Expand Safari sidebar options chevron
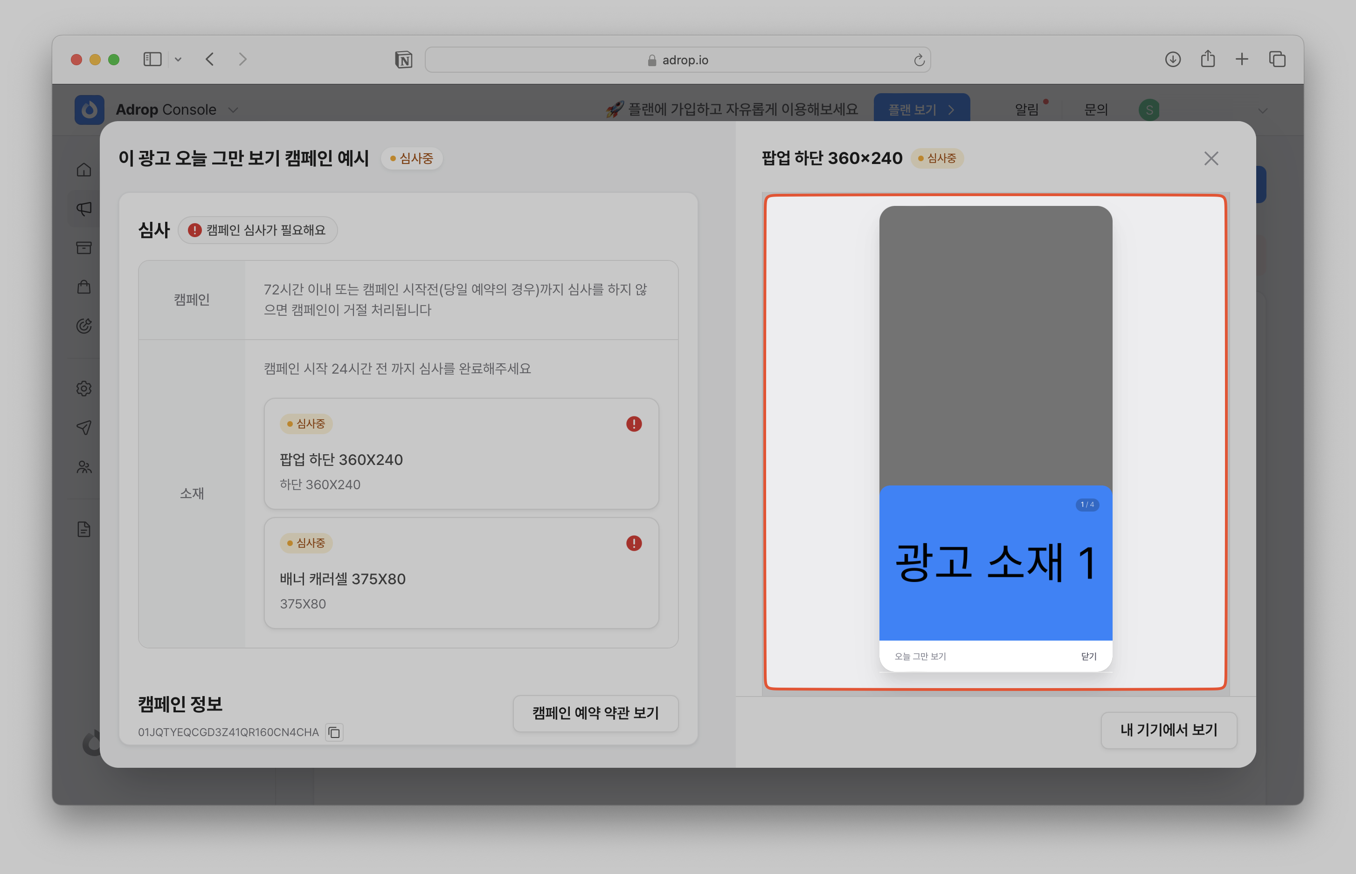Image resolution: width=1356 pixels, height=874 pixels. [x=178, y=60]
